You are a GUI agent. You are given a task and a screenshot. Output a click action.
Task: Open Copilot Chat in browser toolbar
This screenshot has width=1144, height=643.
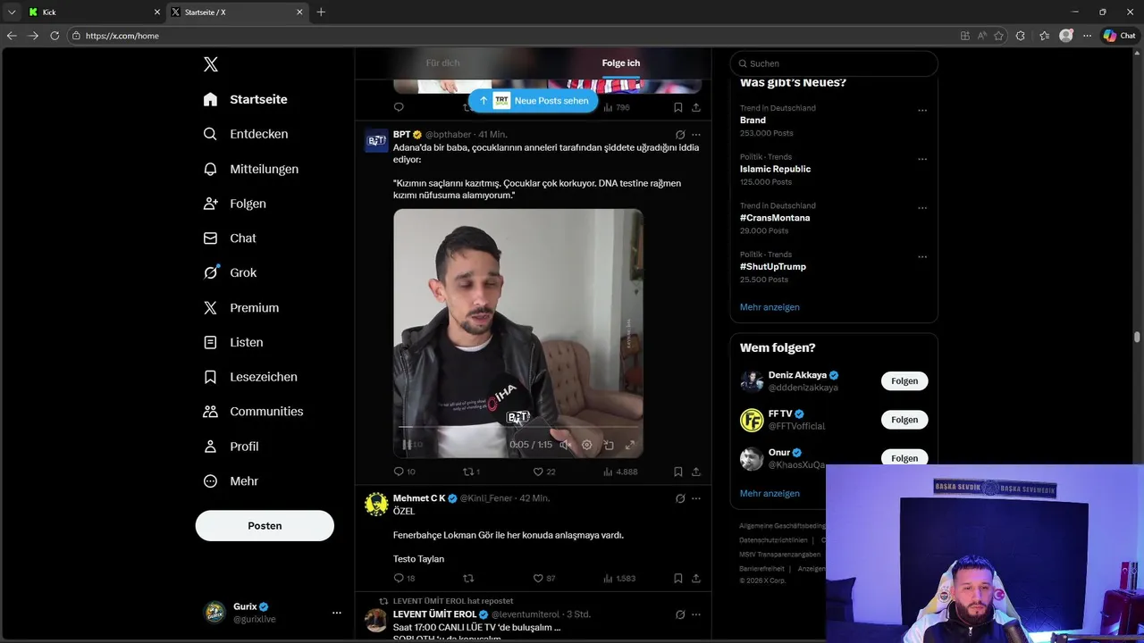[1120, 36]
